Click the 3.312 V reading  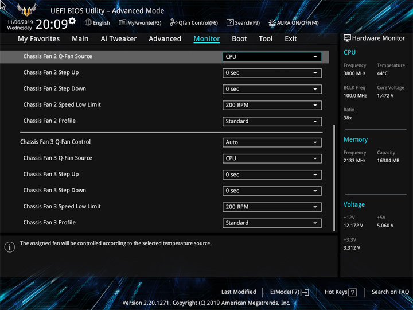pos(352,248)
